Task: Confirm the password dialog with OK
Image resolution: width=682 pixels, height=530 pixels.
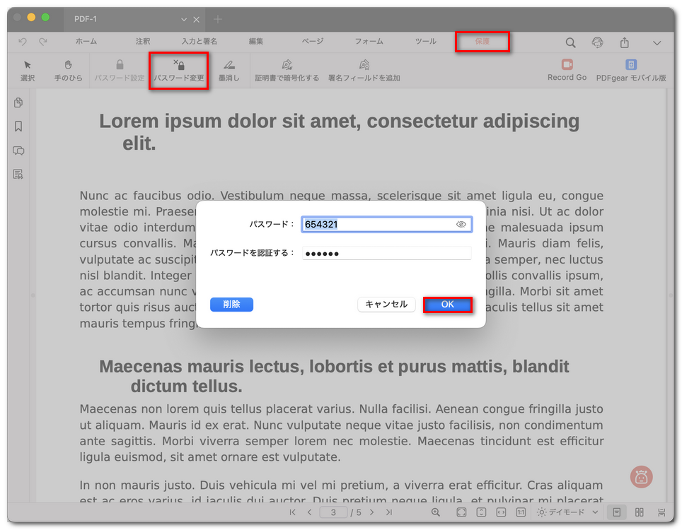Action: [x=448, y=304]
